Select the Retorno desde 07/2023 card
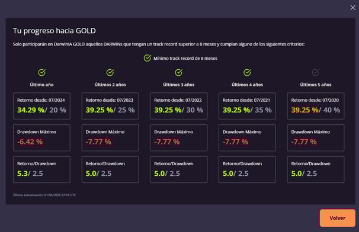This screenshot has width=359, height=232. tap(110, 106)
